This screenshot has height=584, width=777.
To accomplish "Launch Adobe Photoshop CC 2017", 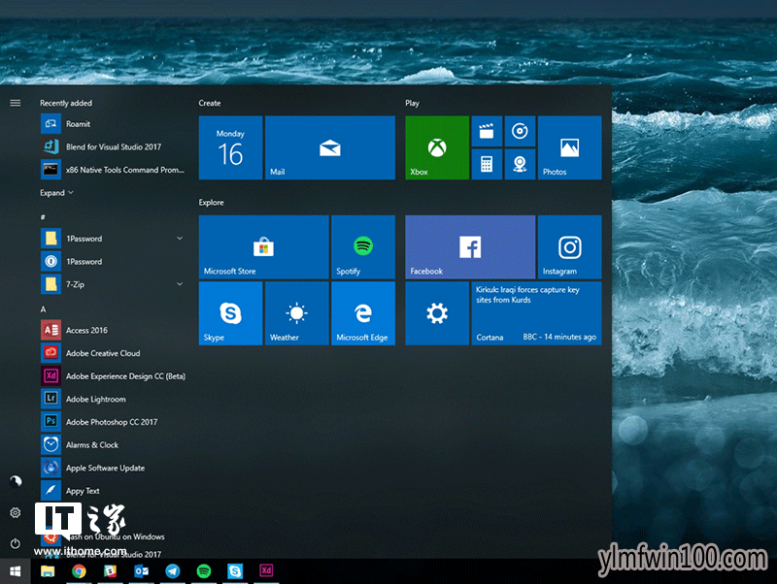I will click(113, 422).
